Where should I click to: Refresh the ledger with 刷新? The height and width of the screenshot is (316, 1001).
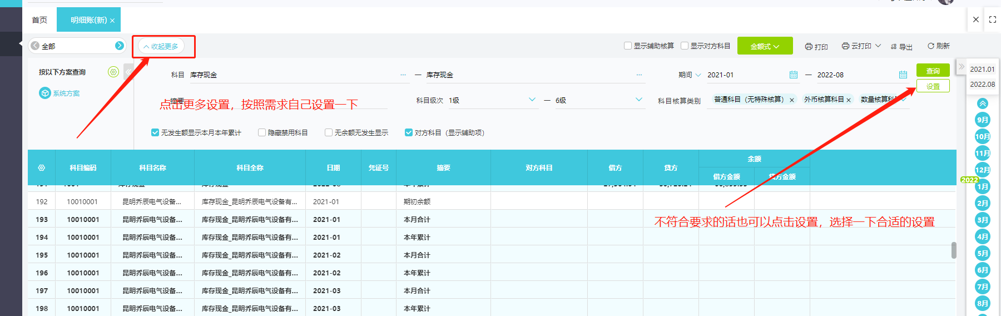939,46
